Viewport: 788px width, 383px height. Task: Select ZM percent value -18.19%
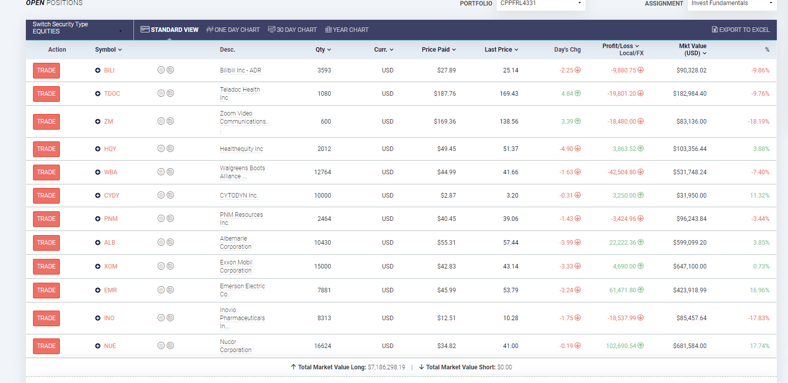[x=759, y=122]
